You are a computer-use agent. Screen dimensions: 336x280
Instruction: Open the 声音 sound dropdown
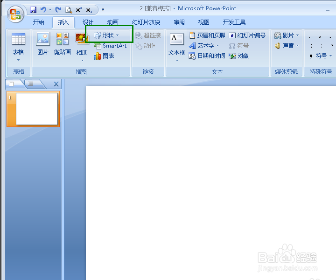(287, 45)
